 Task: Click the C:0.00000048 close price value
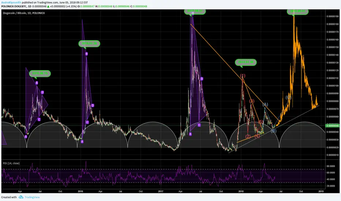click(x=139, y=7)
